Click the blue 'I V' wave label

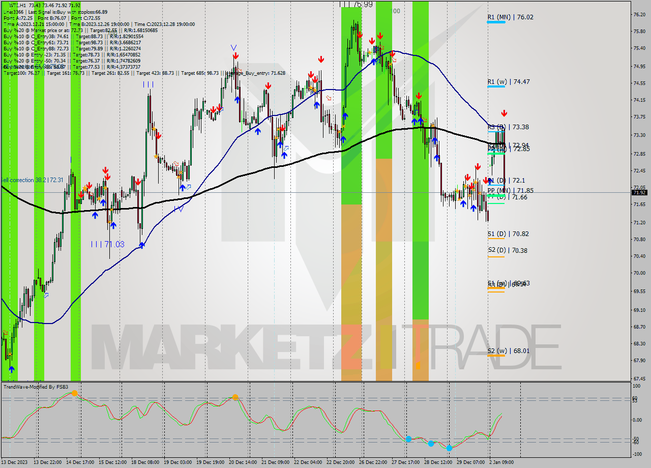click(x=179, y=209)
